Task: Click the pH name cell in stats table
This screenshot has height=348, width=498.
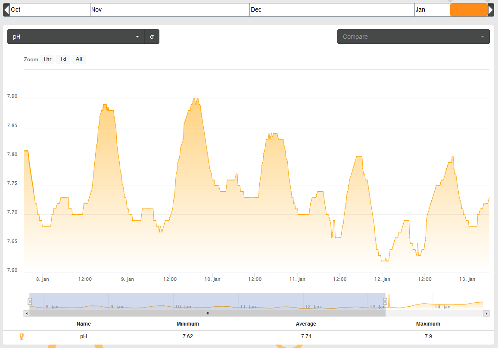Action: (84, 336)
